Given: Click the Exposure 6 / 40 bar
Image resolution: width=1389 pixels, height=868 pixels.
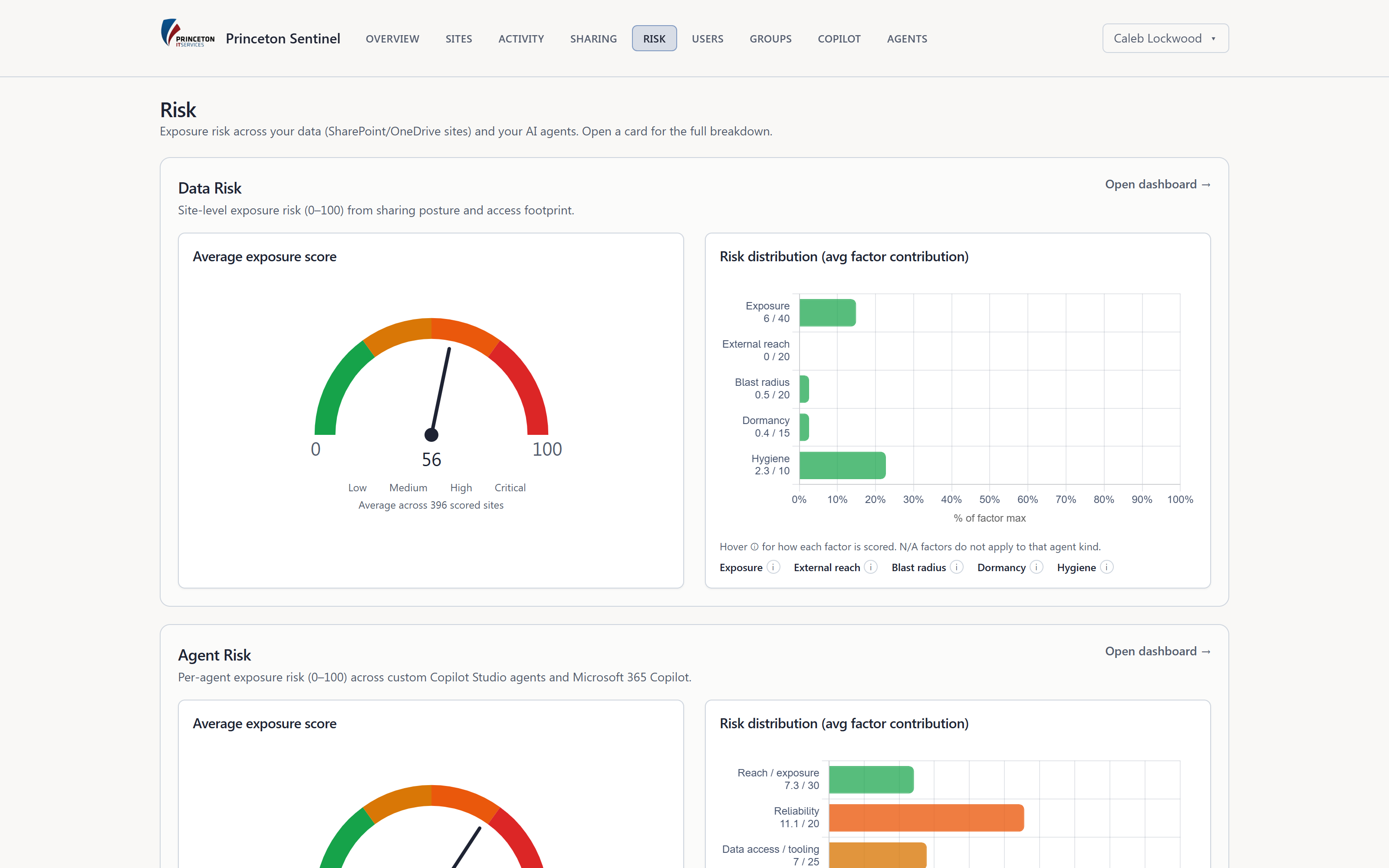Looking at the screenshot, I should pyautogui.click(x=827, y=313).
